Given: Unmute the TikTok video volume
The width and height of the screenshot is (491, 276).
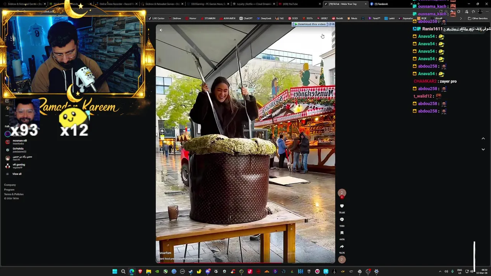Looking at the screenshot, I should [x=161, y=30].
